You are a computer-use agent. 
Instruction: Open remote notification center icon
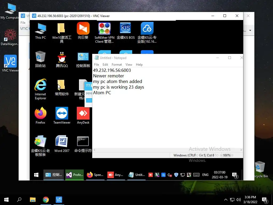coord(235,175)
